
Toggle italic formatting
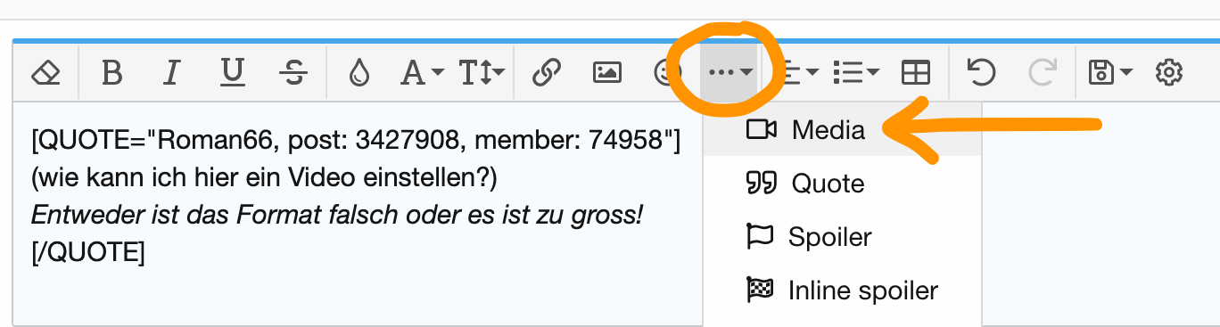(171, 73)
